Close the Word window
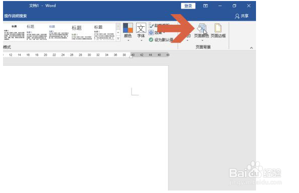299x193 pixels. click(248, 6)
